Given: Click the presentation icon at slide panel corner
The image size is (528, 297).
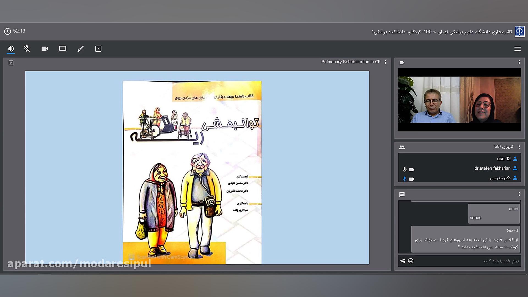Looking at the screenshot, I should [11, 63].
